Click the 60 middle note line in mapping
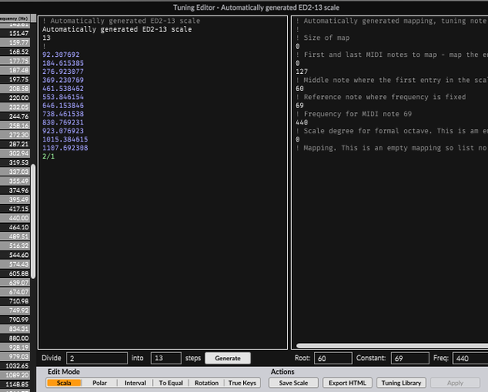The width and height of the screenshot is (488, 392). [x=299, y=89]
